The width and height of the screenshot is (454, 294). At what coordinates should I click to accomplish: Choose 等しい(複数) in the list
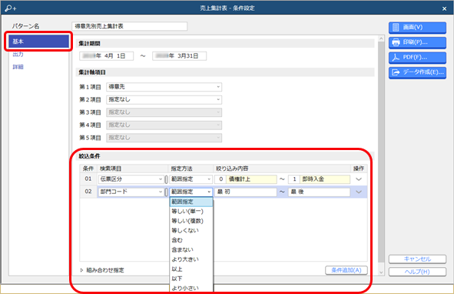click(191, 221)
